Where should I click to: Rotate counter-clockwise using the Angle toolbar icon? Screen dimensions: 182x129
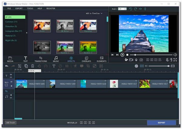131,9
